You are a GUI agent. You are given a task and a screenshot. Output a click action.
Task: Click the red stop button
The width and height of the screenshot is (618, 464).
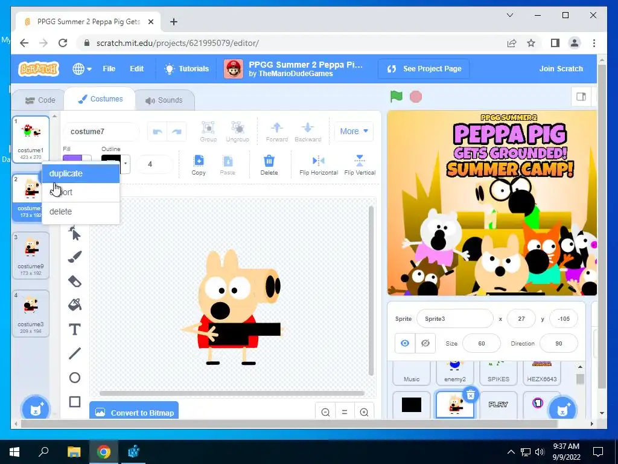coord(416,96)
